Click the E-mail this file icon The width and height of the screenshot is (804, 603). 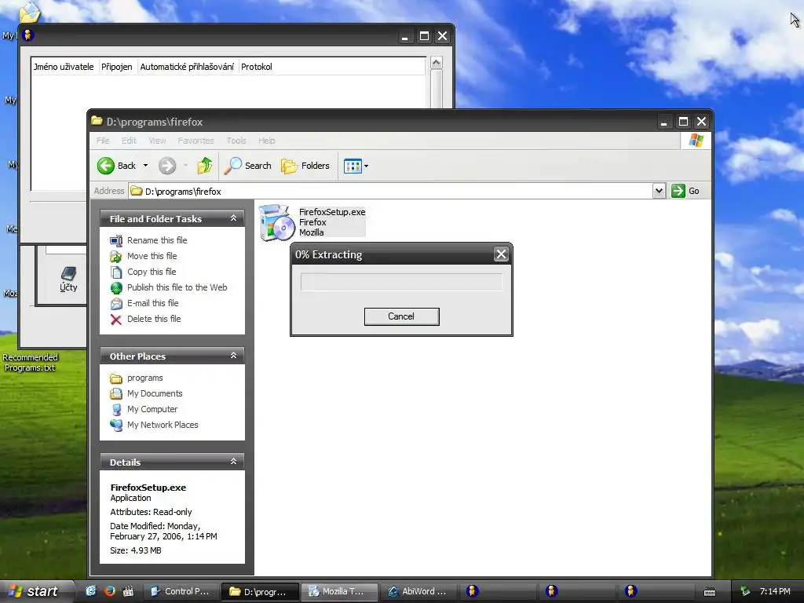point(116,304)
